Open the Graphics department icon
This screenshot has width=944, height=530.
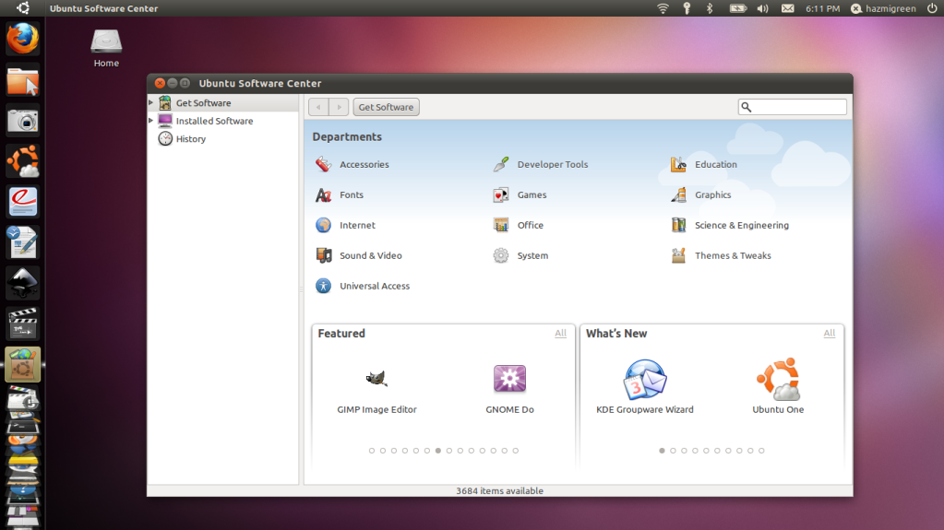click(678, 194)
